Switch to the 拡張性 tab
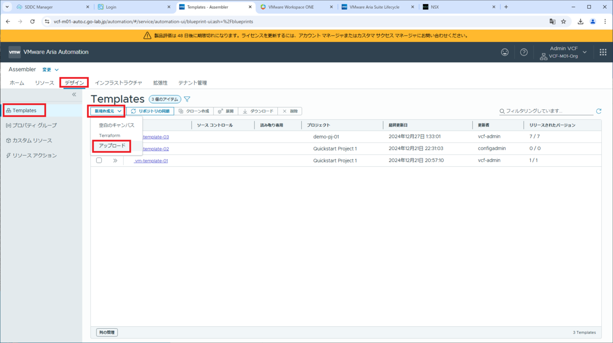Image resolution: width=613 pixels, height=343 pixels. click(x=160, y=83)
